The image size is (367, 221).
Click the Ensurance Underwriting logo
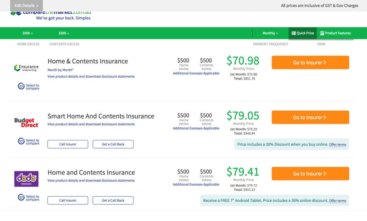(26, 68)
